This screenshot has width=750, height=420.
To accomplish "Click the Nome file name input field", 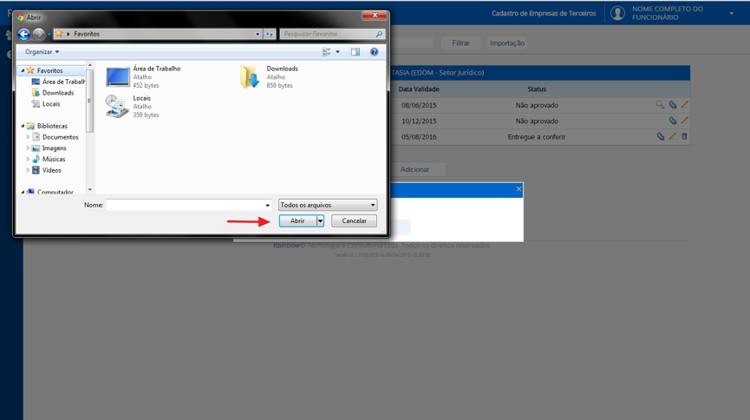I will pos(189,205).
